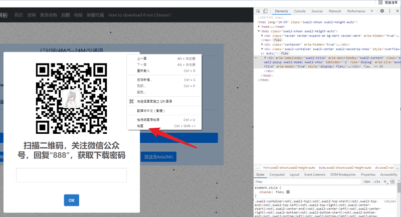The height and width of the screenshot is (217, 401).
Task: Click the QR code image in the popup
Action: [71, 98]
